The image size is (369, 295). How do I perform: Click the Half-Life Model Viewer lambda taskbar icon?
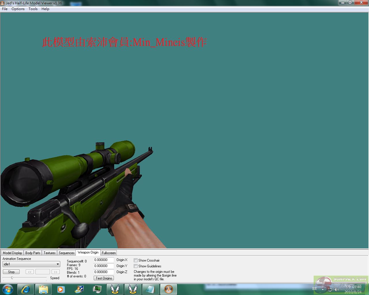[168, 289]
